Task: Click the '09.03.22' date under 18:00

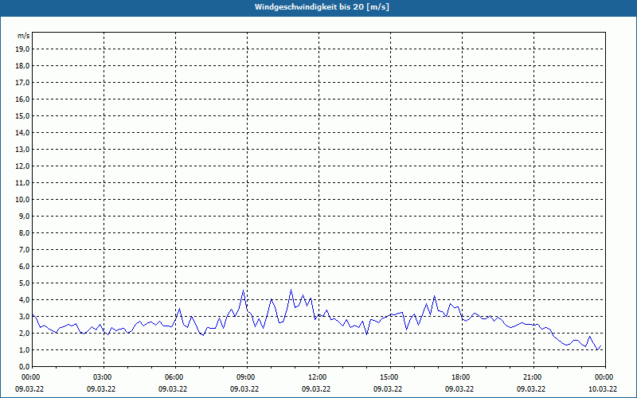Action: [459, 389]
